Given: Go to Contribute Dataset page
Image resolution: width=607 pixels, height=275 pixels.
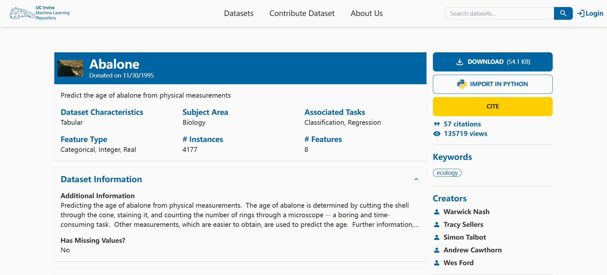Looking at the screenshot, I should click(302, 13).
